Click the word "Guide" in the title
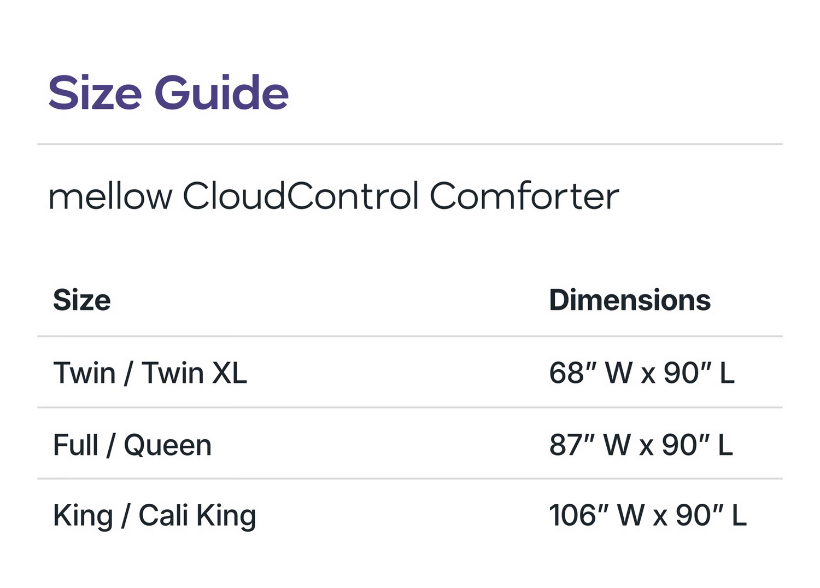Image resolution: width=820 pixels, height=588 pixels. pos(221,93)
